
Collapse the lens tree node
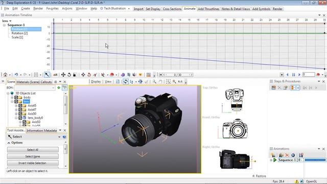(x=12, y=102)
